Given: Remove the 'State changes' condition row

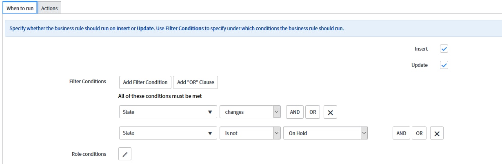Looking at the screenshot, I should pyautogui.click(x=330, y=112).
